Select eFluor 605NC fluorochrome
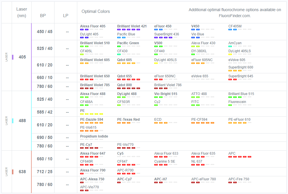Viewport: 288px width, 194px height. [202, 60]
